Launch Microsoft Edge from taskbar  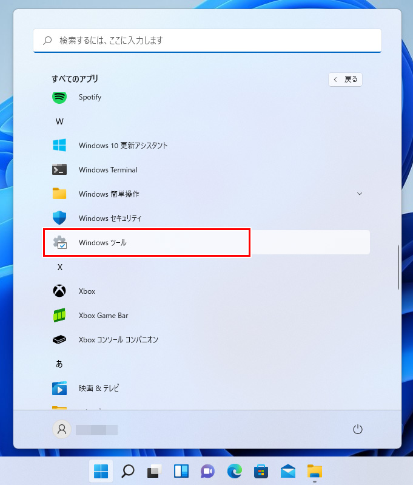click(x=235, y=471)
